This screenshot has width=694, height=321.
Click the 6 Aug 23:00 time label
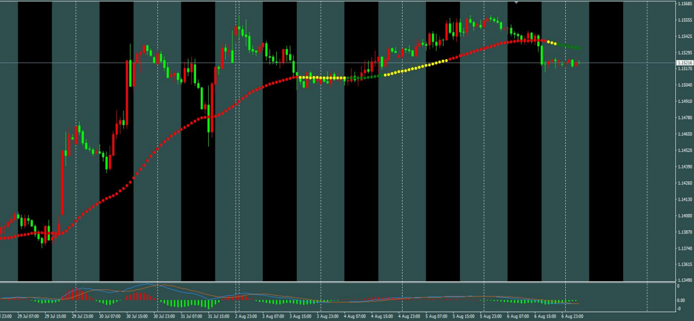tap(572, 316)
